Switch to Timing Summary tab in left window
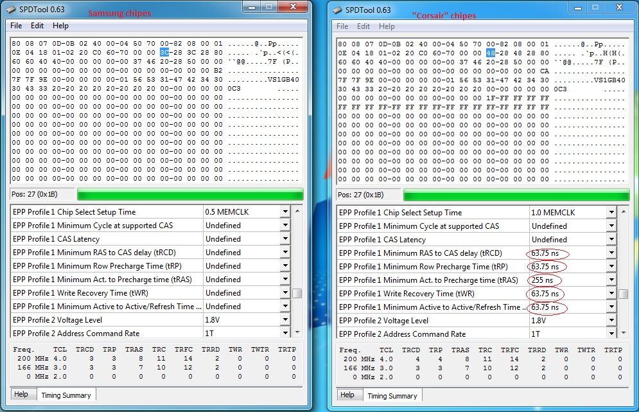 pyautogui.click(x=66, y=395)
